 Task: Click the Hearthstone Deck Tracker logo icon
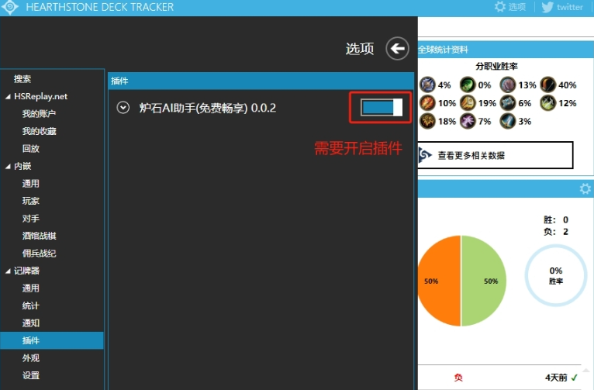(10, 7)
